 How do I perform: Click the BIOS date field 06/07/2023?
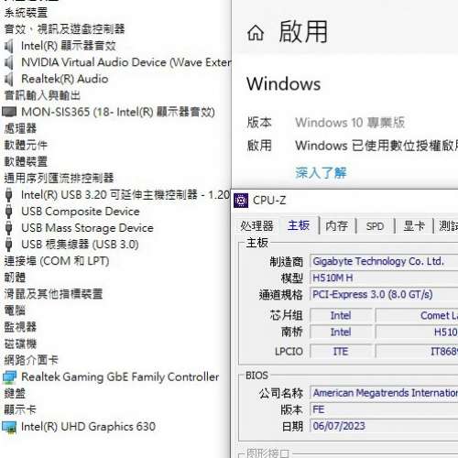[384, 426]
